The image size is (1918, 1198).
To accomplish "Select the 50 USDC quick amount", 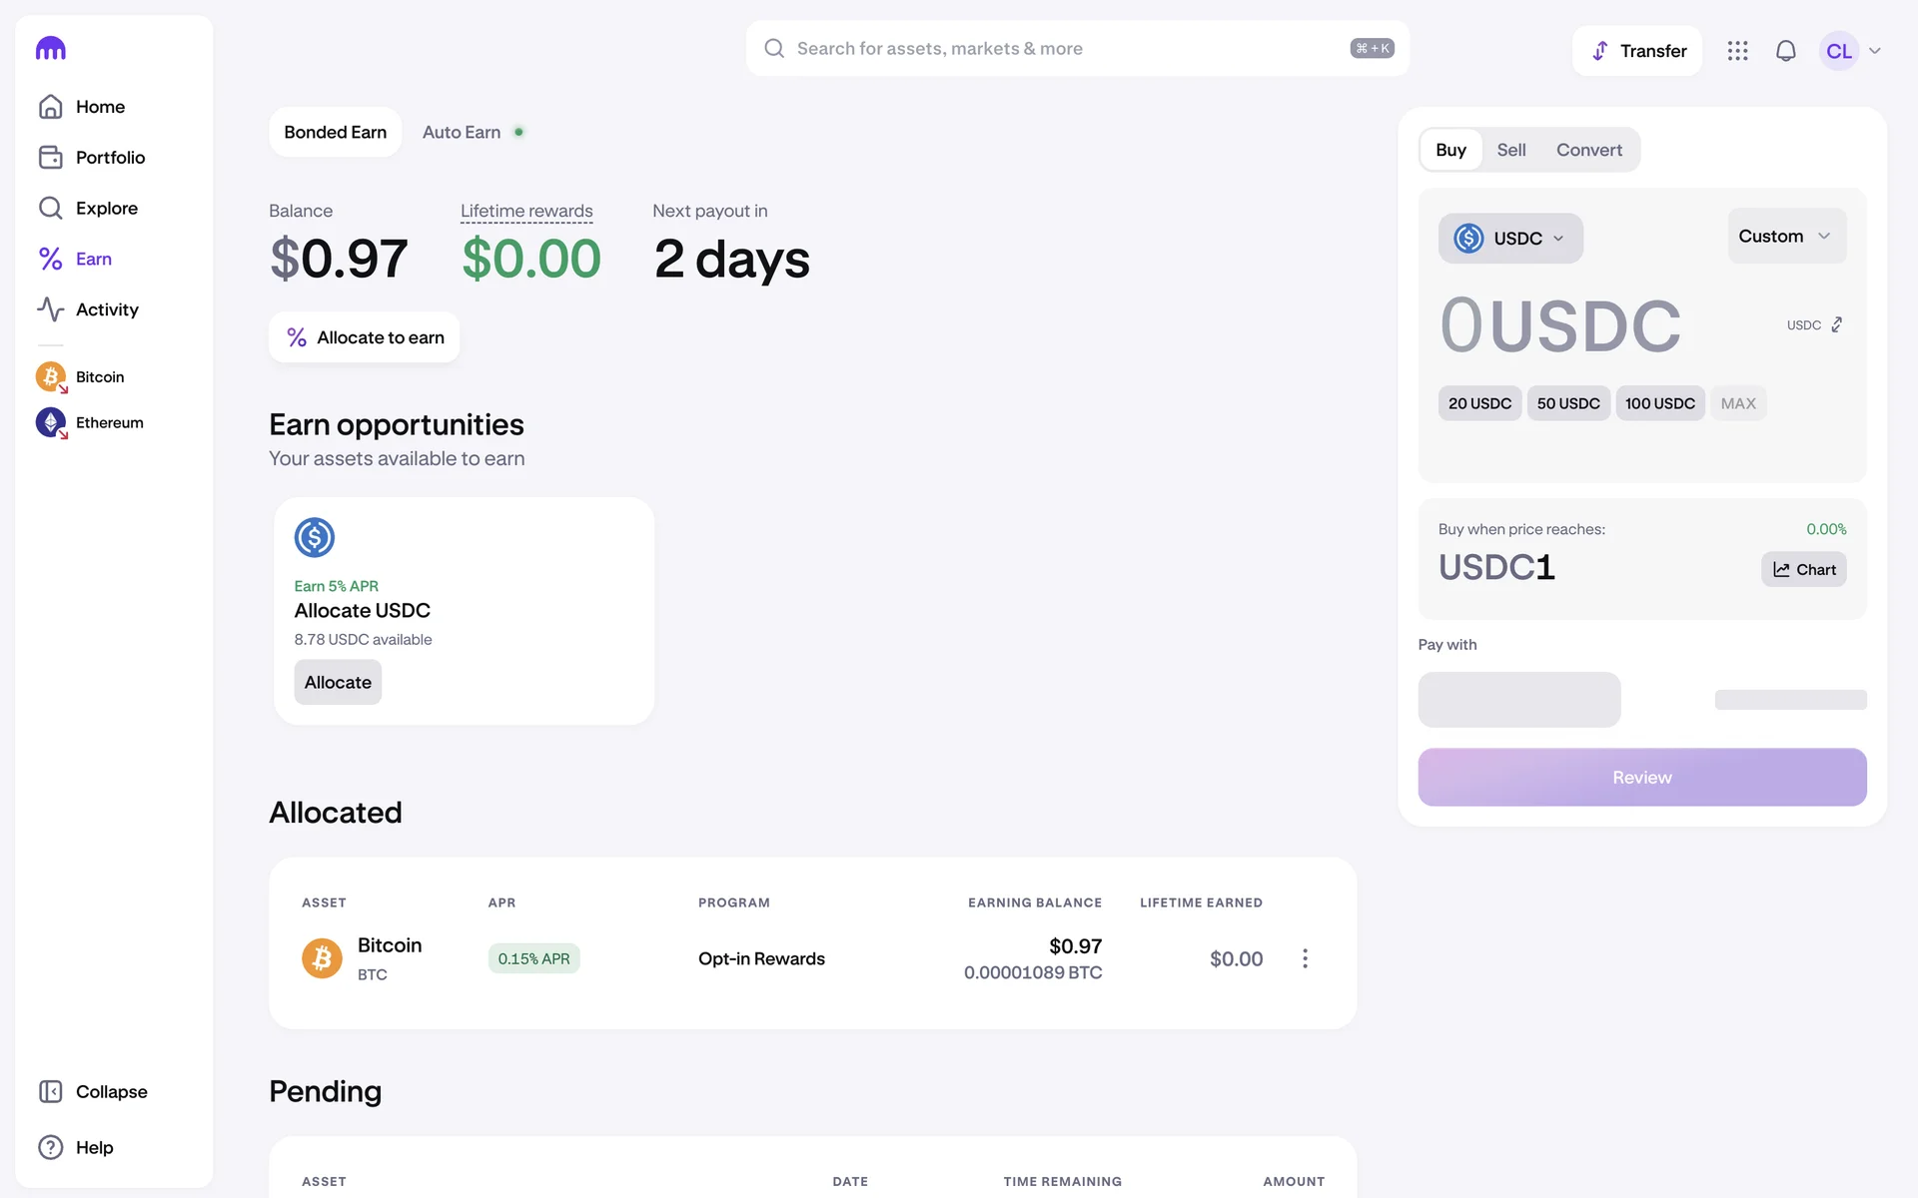I will click(1567, 403).
